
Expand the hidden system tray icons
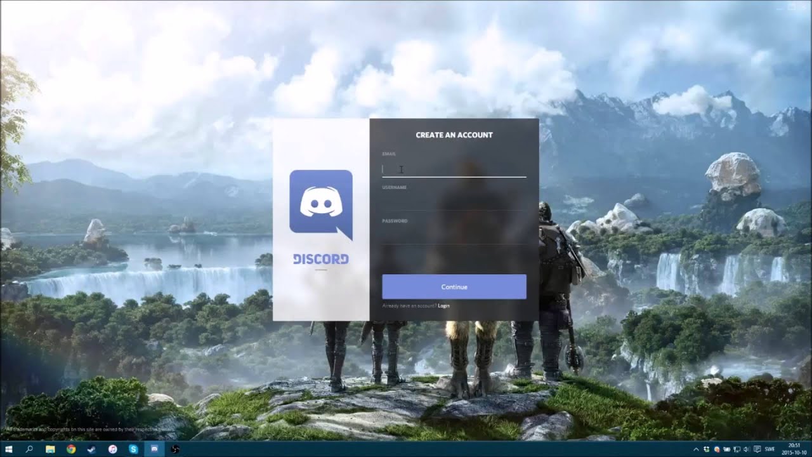696,449
